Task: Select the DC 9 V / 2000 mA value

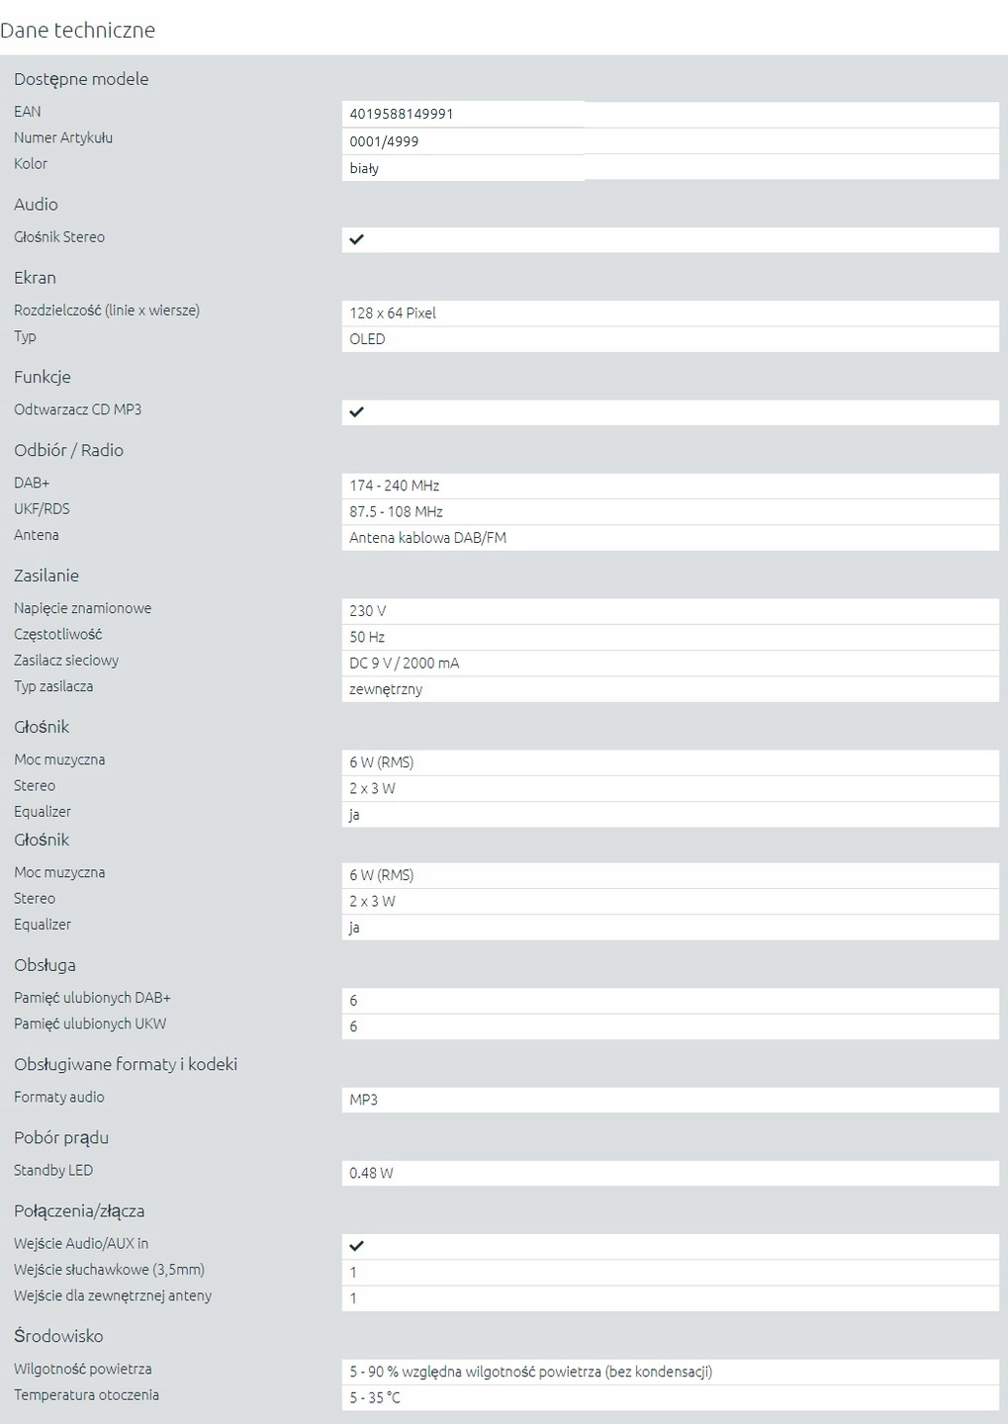Action: 404,664
